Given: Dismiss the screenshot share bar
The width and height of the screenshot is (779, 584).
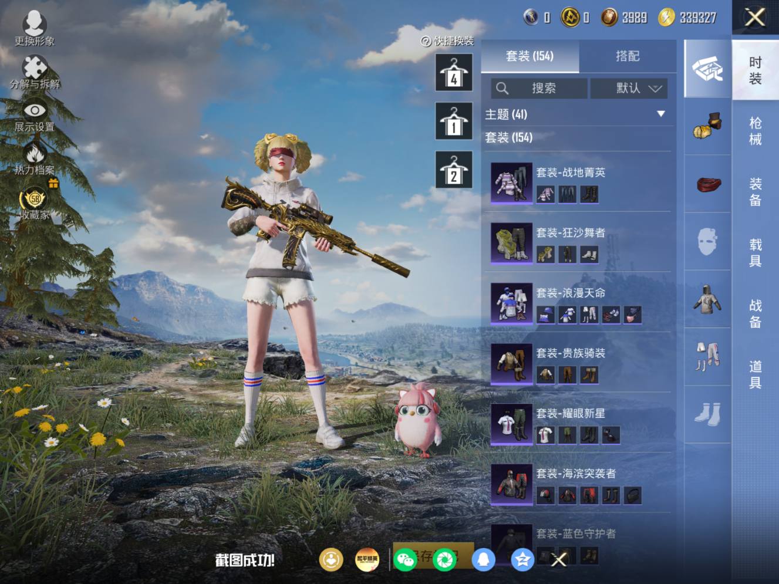Looking at the screenshot, I should [559, 560].
